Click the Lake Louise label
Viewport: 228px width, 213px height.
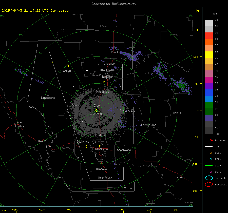point(20,124)
